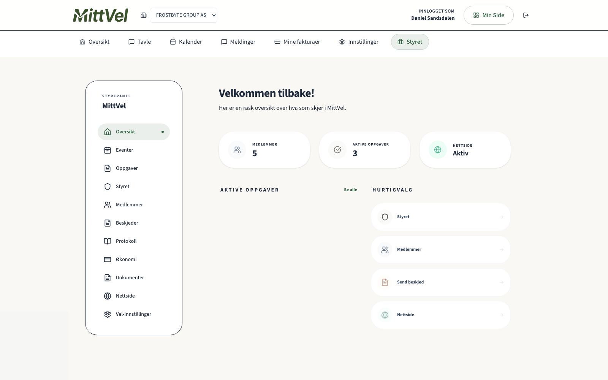Open Vel-innstillinger gear icon
The height and width of the screenshot is (380, 608).
click(108, 314)
